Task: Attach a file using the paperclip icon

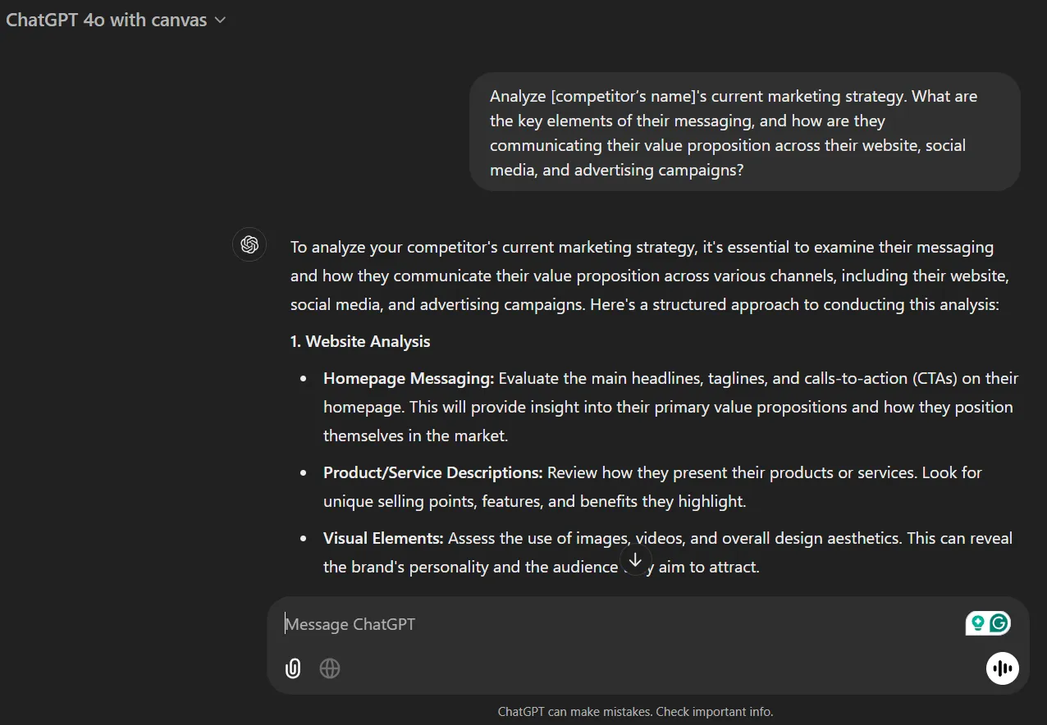Action: click(293, 668)
